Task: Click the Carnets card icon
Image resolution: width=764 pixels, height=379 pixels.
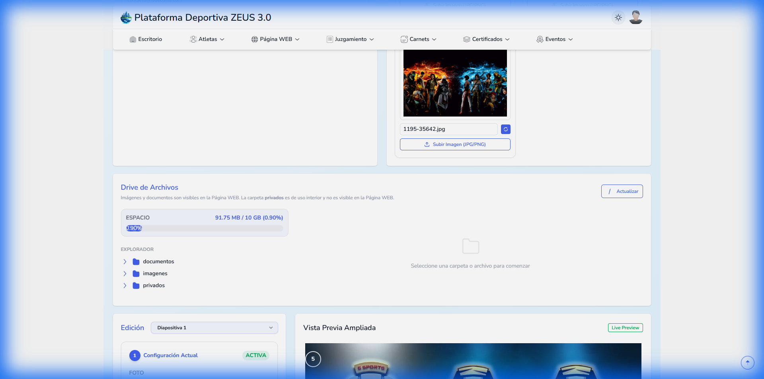Action: (404, 39)
